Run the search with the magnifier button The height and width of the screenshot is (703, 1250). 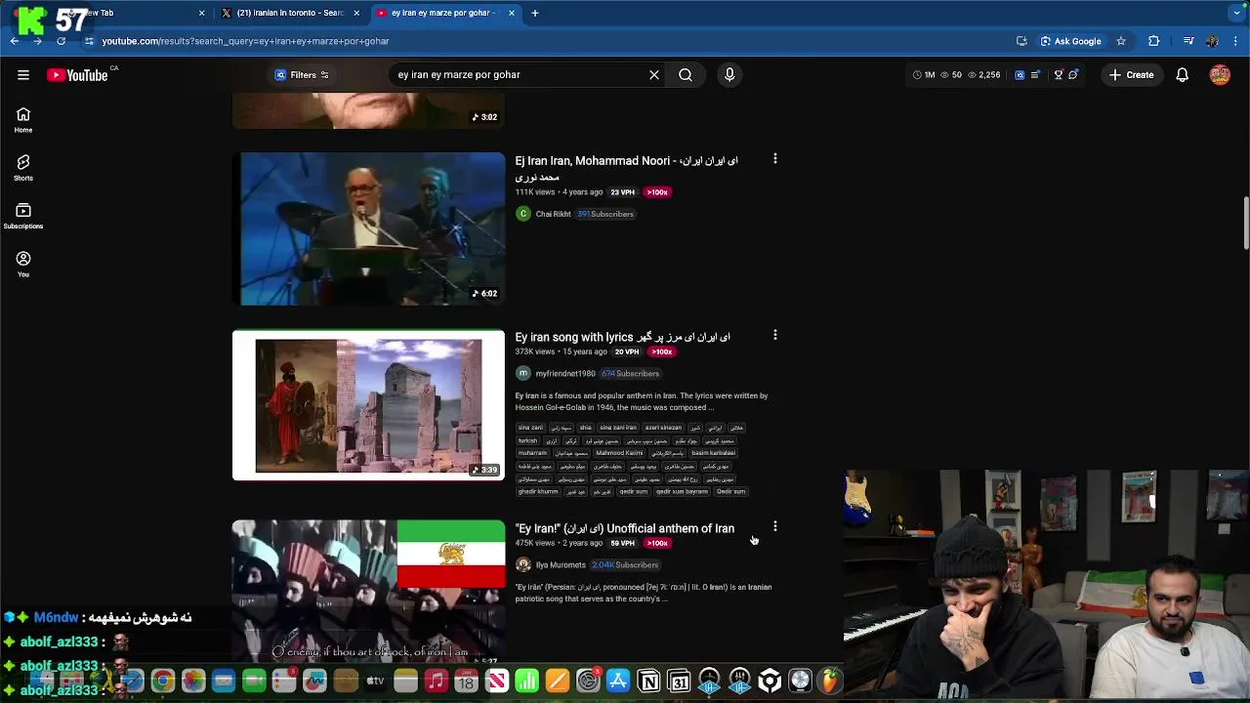pos(686,75)
